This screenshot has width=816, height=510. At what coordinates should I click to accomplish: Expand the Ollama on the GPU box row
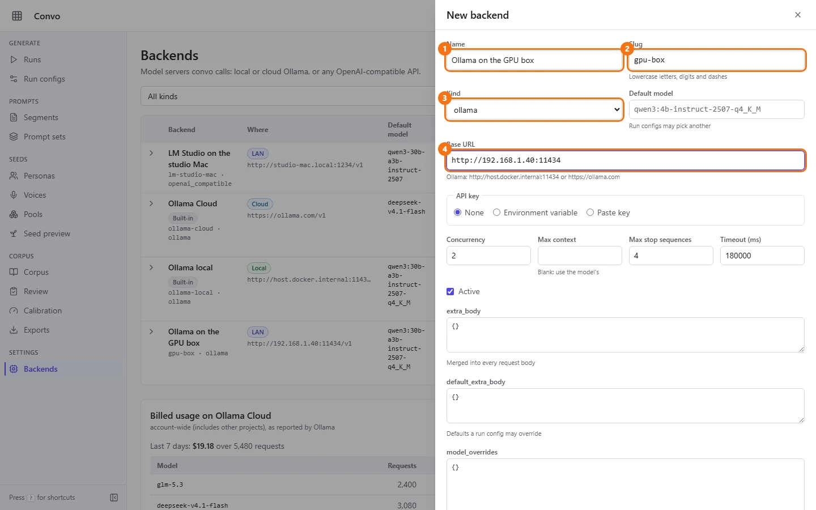[x=151, y=331]
